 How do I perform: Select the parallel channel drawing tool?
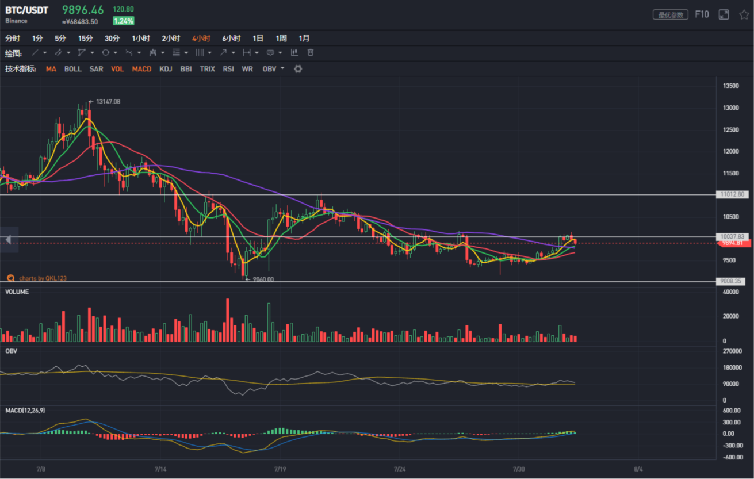coord(58,52)
